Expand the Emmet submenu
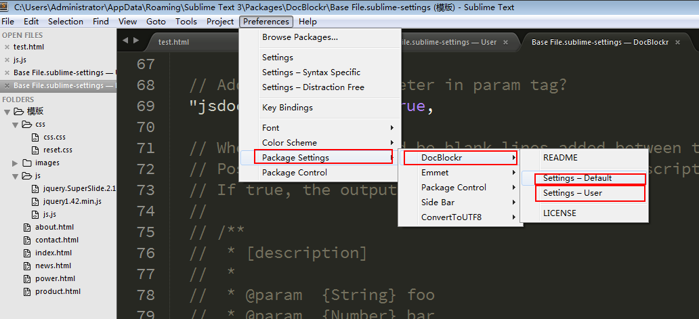 click(x=461, y=173)
